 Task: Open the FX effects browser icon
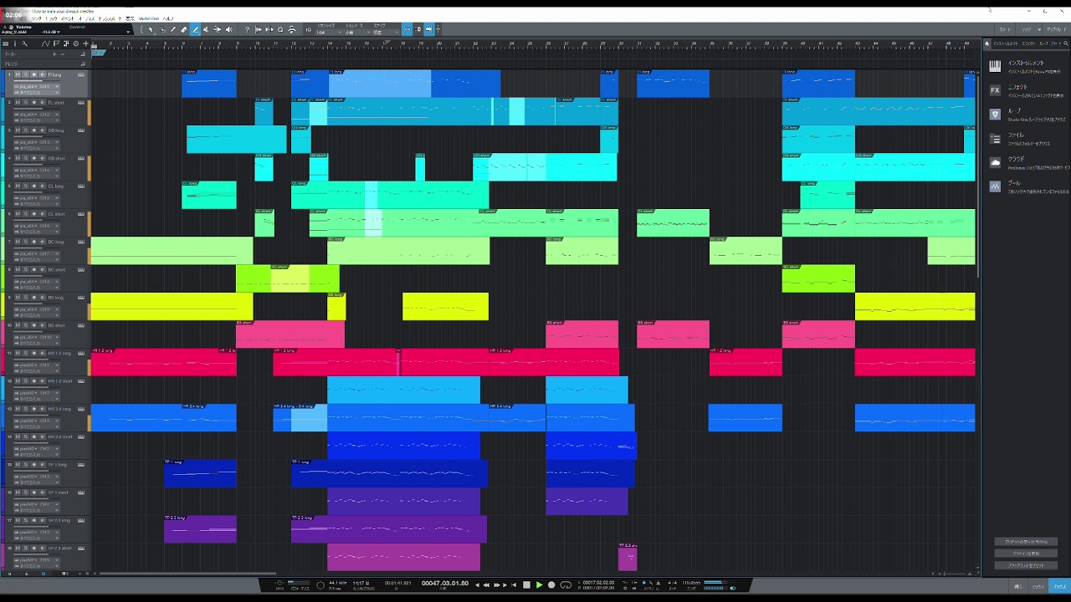995,90
